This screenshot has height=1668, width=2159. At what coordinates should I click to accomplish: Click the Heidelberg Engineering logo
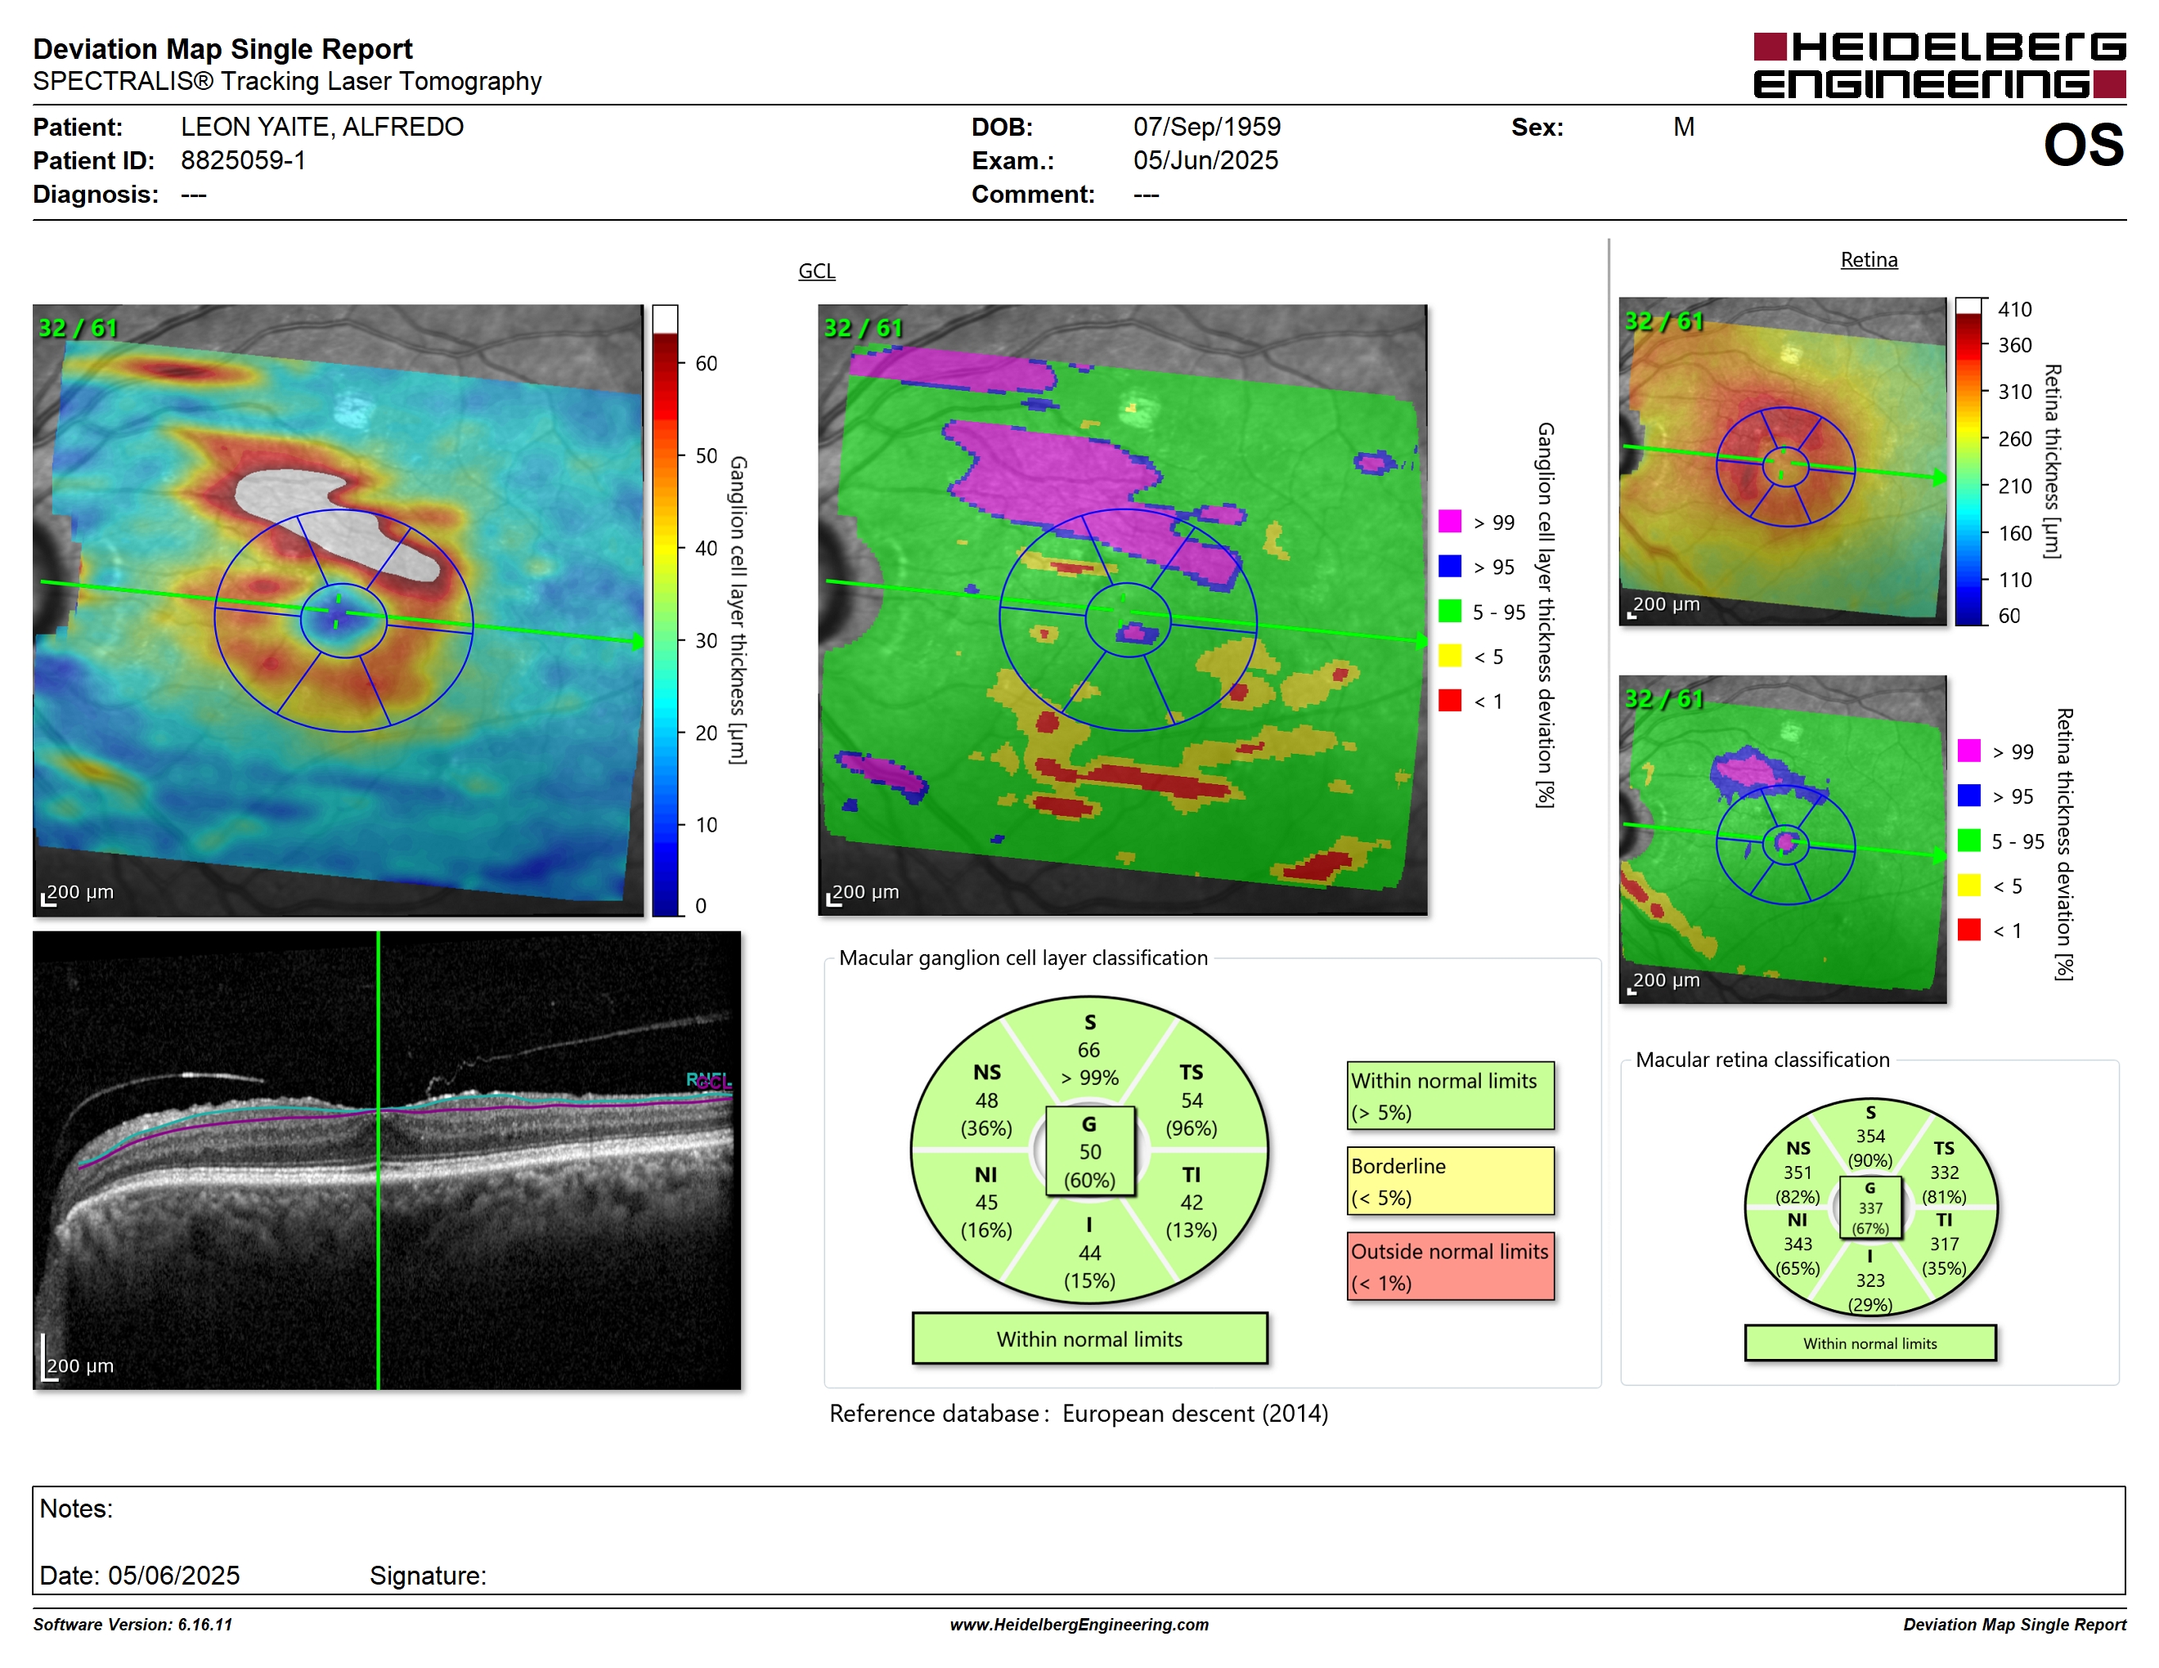(1938, 66)
